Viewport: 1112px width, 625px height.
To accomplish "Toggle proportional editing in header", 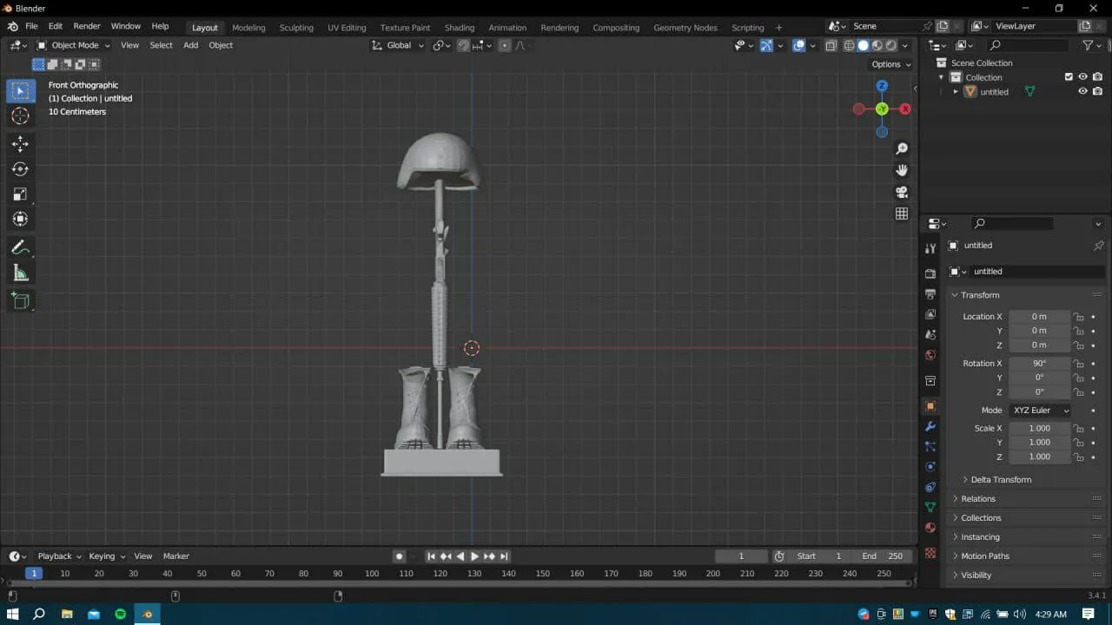I will [505, 46].
